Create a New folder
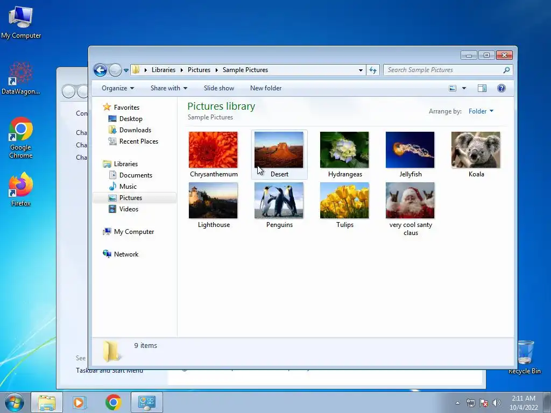This screenshot has width=551, height=413. click(266, 88)
